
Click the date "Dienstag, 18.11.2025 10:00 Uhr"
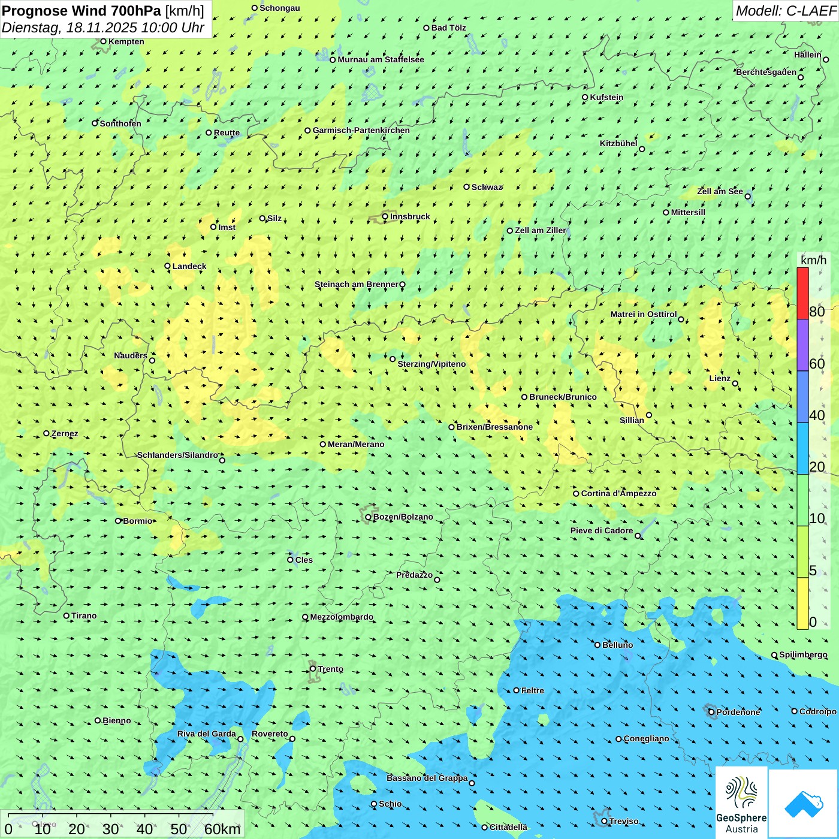(103, 28)
